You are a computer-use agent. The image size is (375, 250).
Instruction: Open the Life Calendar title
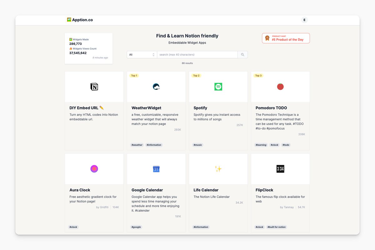(206, 190)
